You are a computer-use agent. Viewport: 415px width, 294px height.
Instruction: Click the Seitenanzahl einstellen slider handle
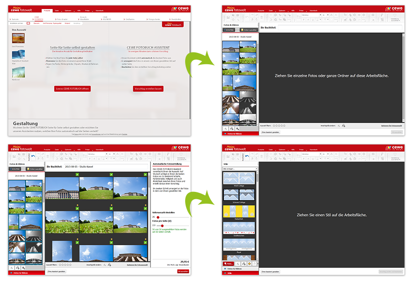pos(158,217)
